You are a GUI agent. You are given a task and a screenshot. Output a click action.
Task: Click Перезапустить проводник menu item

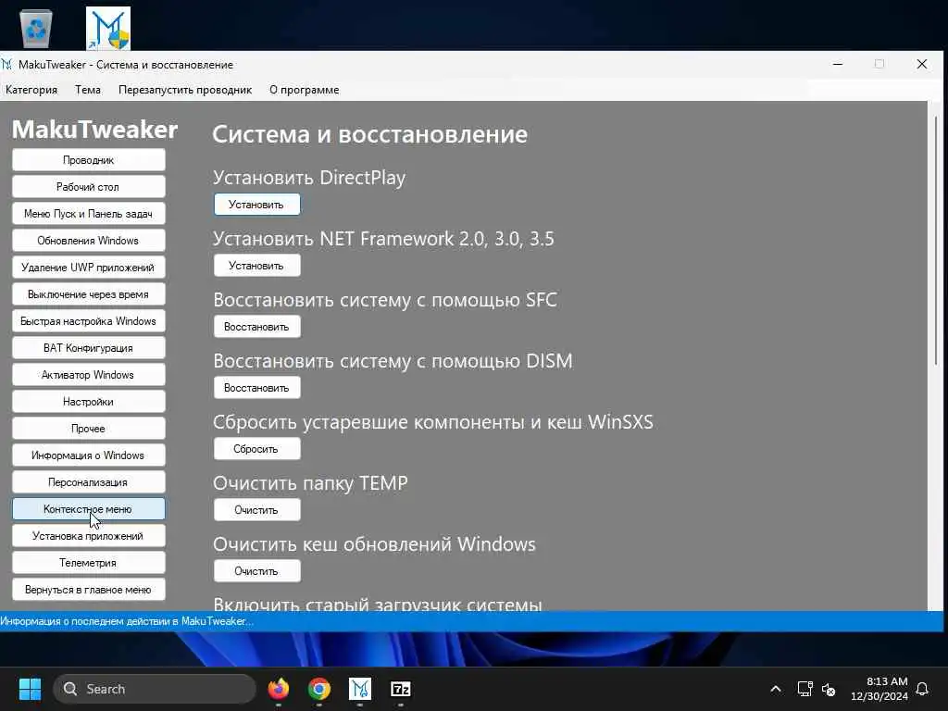[x=185, y=90]
